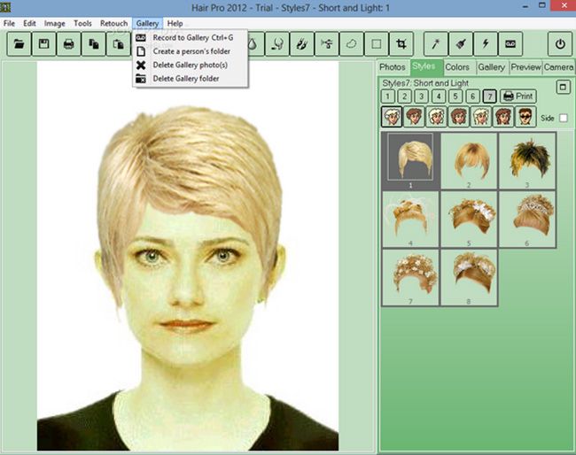
Task: Select the sunglasses face model icon
Action: pyautogui.click(x=525, y=117)
